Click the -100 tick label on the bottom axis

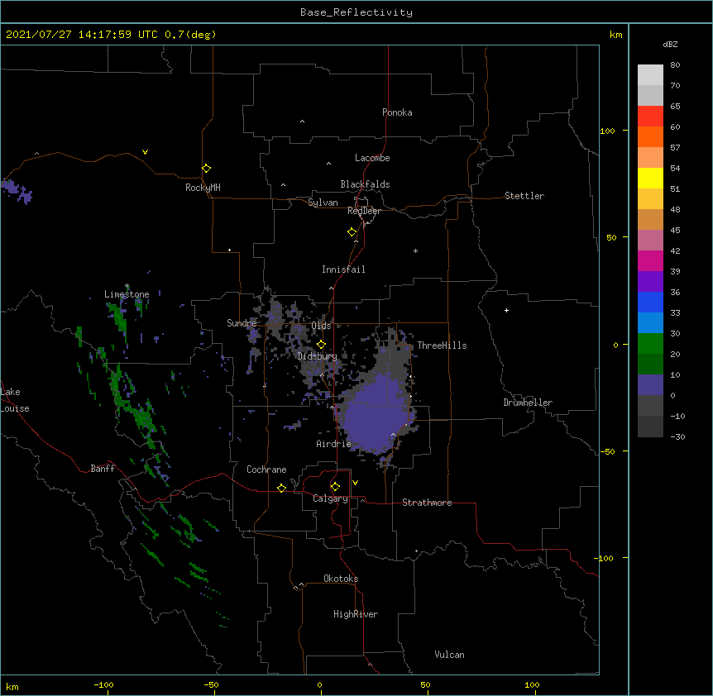[103, 684]
